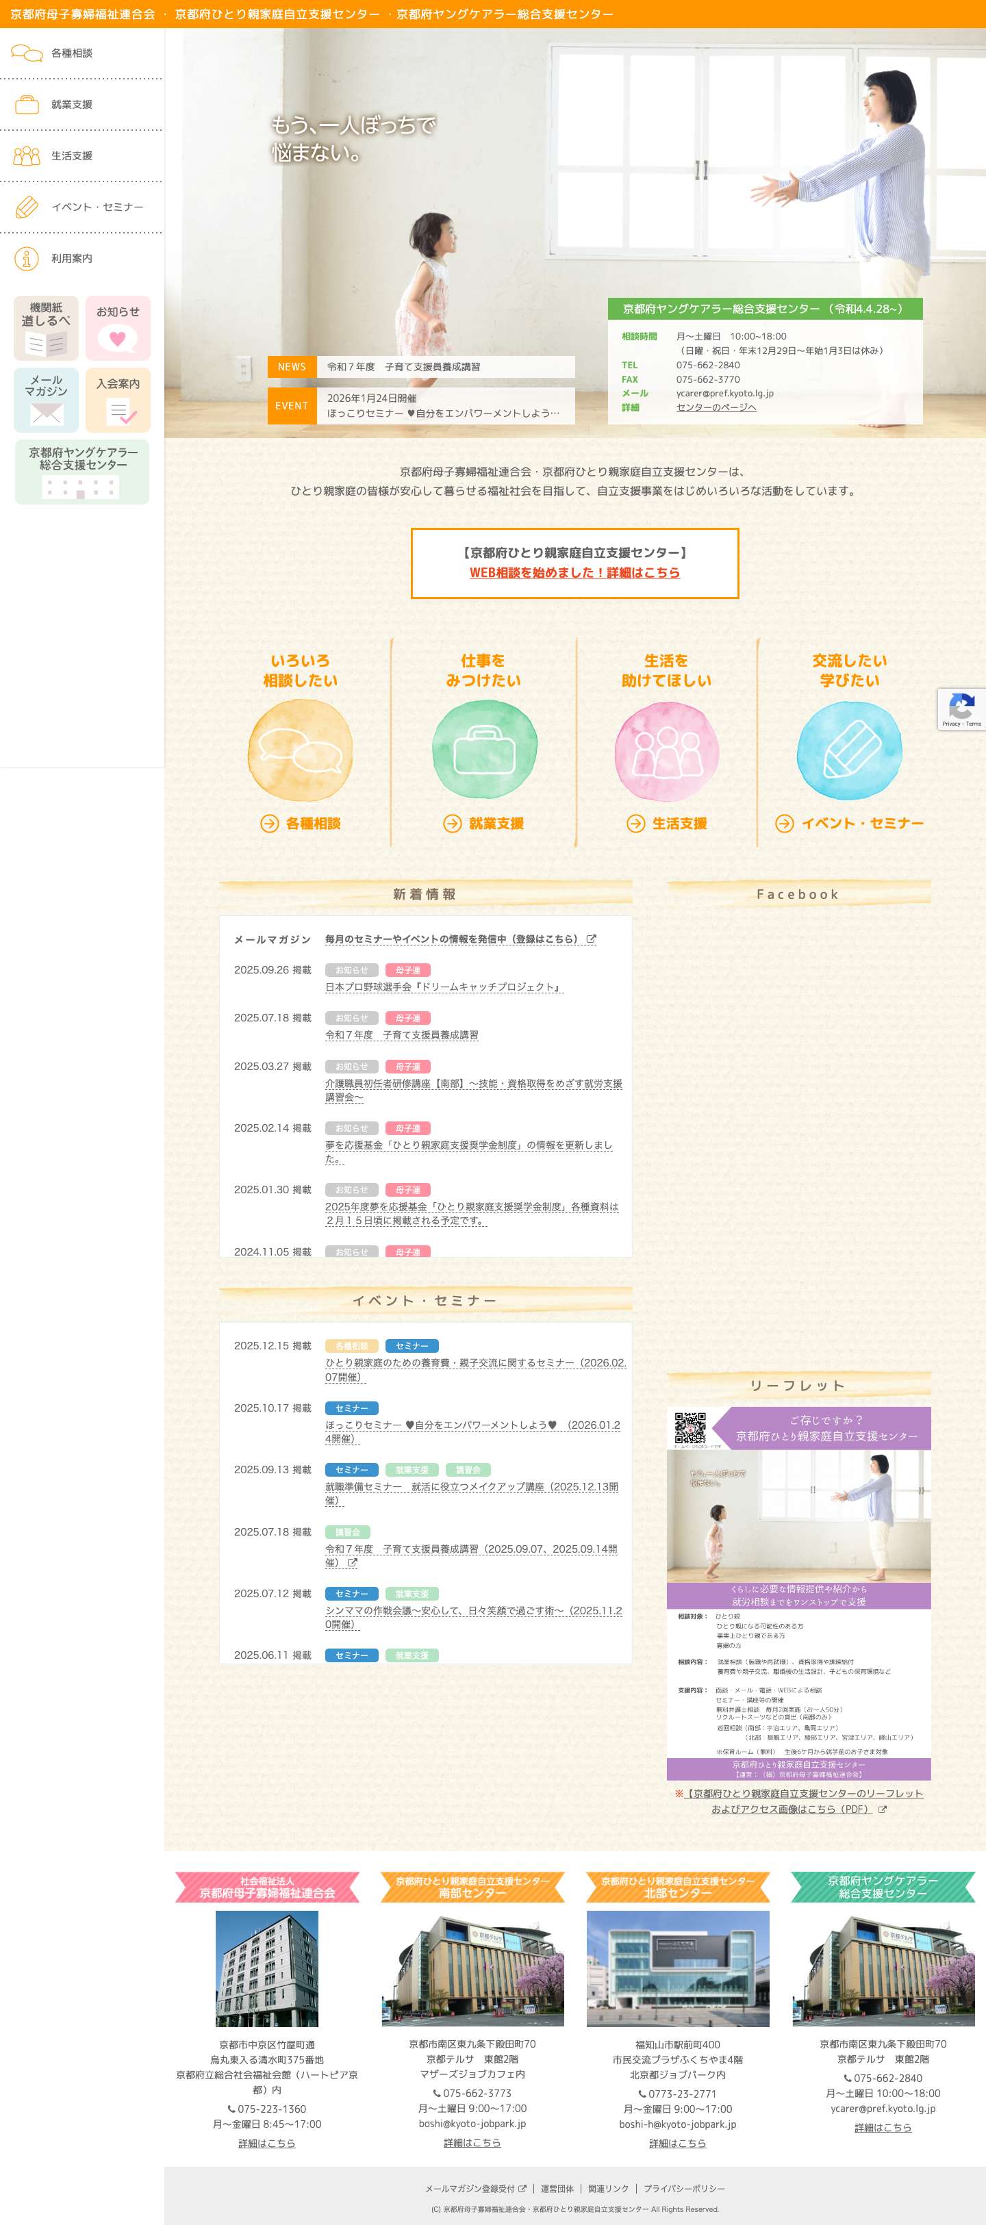This screenshot has width=986, height=2225.
Task: Click the arrow link イベント・セミナー below the blue circle
Action: [x=850, y=823]
